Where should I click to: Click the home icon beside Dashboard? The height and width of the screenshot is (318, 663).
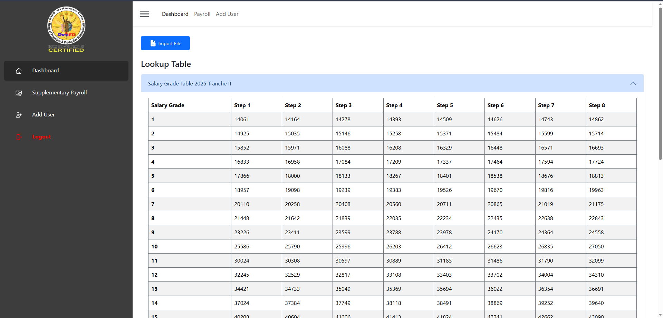[x=19, y=71]
